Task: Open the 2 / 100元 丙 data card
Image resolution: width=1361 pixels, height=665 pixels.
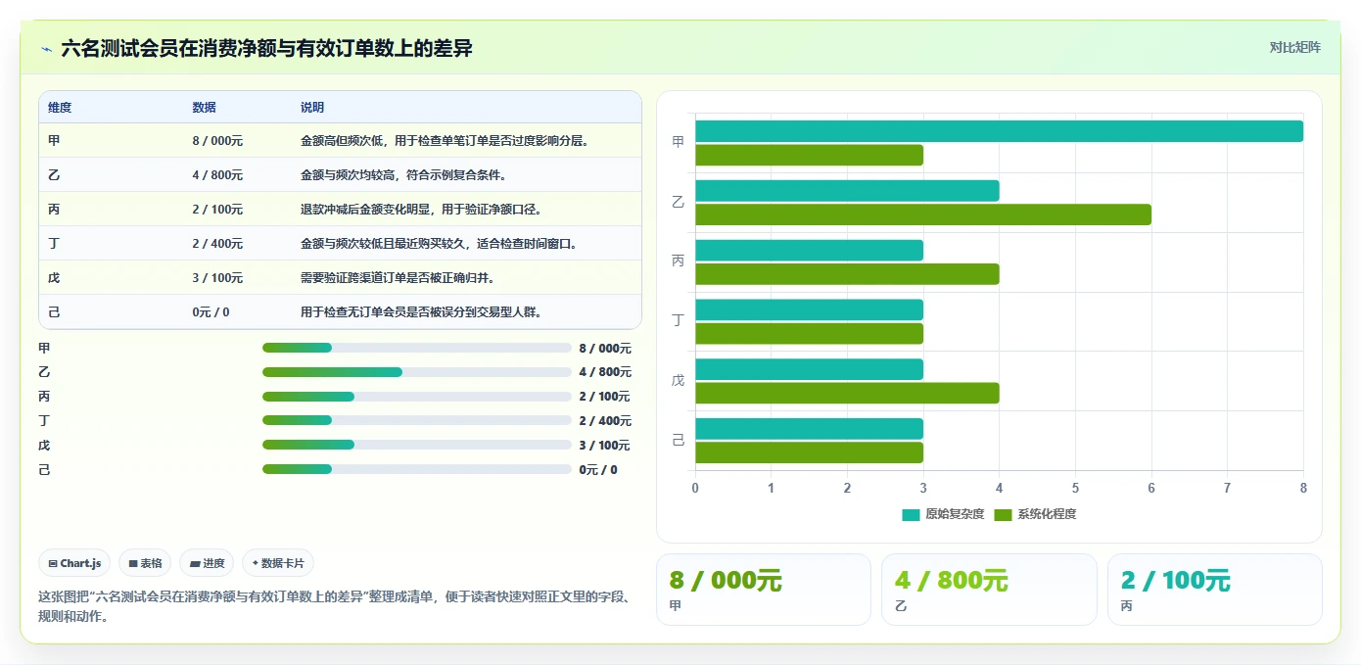Action: click(x=1215, y=590)
